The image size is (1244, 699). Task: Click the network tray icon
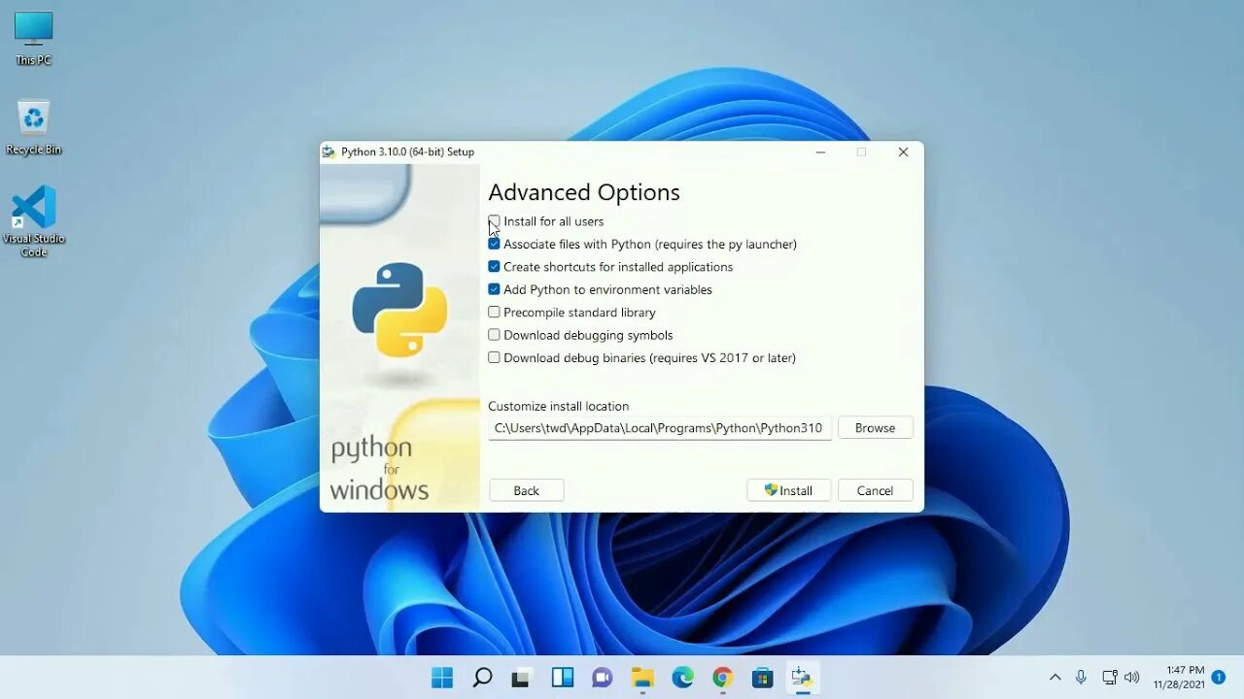(x=1109, y=677)
